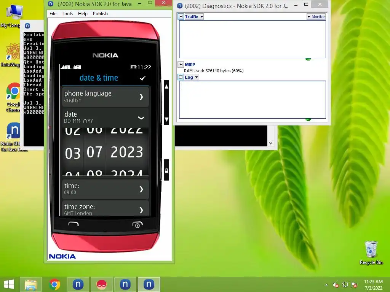Viewport: 390px width, 292px height.
Task: Click SIM 1 signal indicator on phone
Action: (x=65, y=67)
